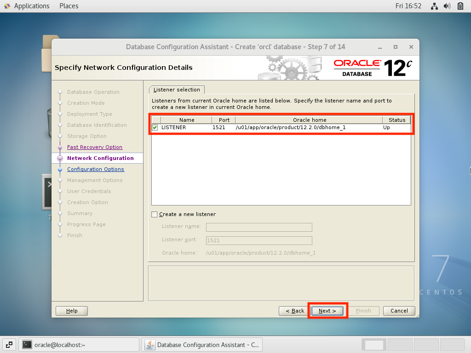Viewport: 471px width, 353px height.
Task: Click the disabled Finish button
Action: point(363,311)
